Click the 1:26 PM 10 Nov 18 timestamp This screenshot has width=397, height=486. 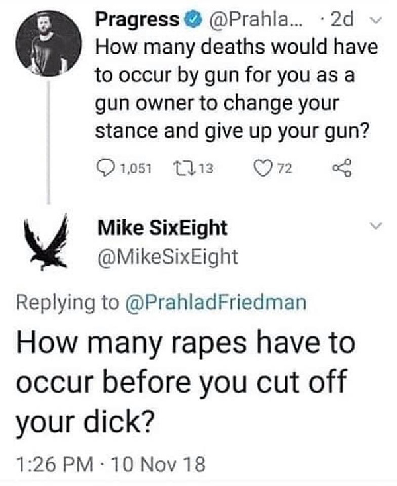[x=110, y=465]
